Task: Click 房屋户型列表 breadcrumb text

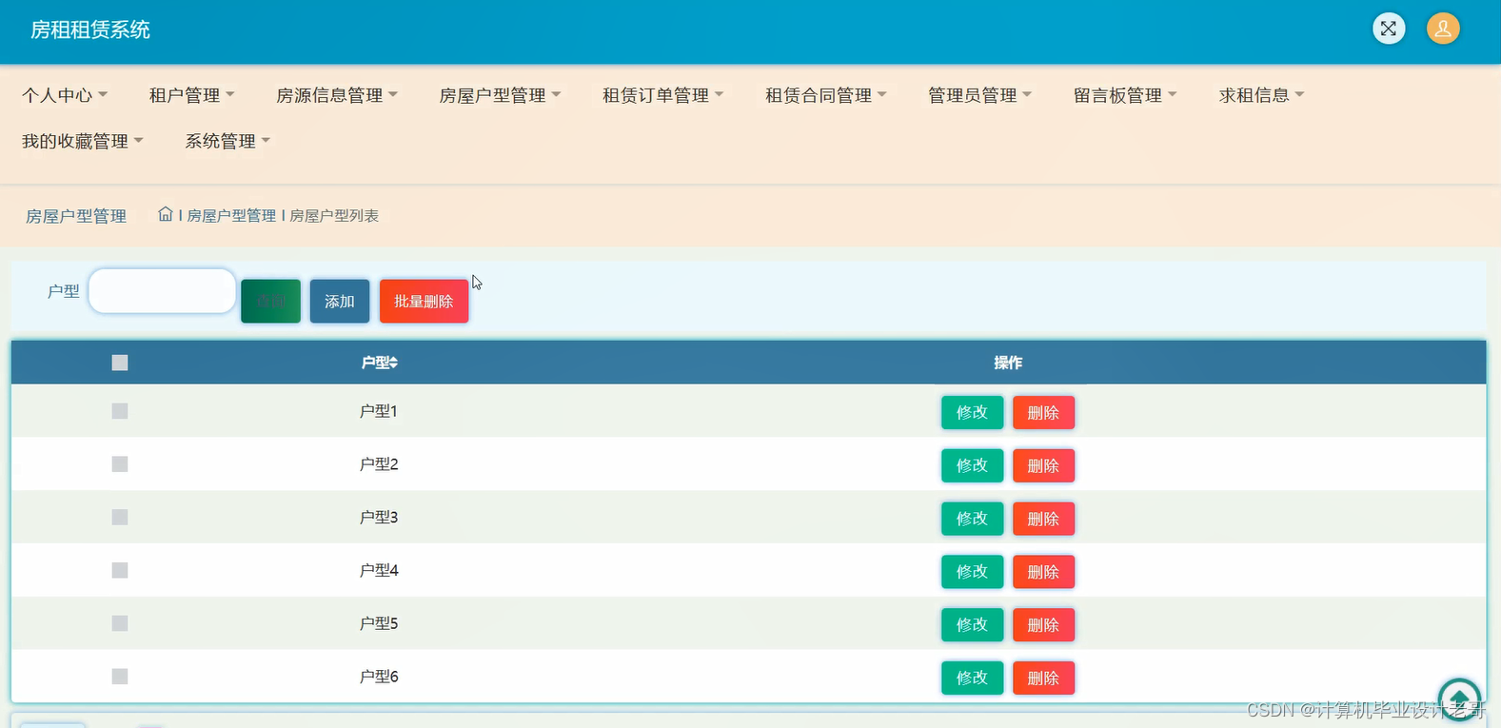Action: pyautogui.click(x=334, y=216)
